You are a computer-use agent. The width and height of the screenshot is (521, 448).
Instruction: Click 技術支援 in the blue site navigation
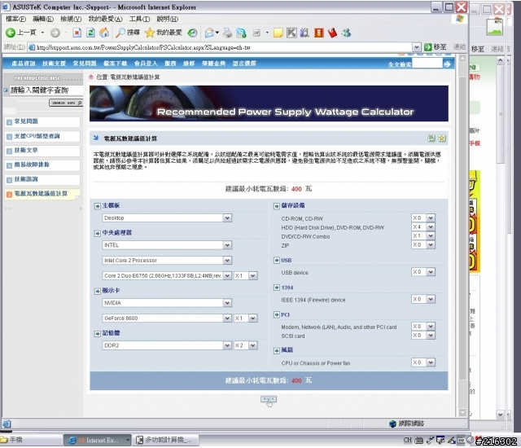[x=54, y=64]
